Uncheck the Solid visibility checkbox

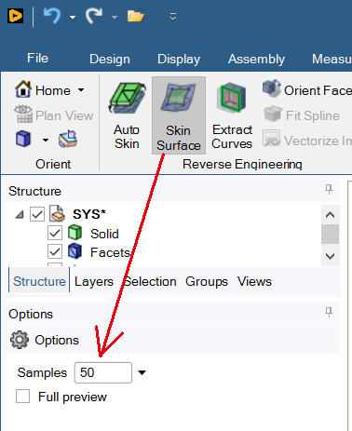pyautogui.click(x=55, y=233)
